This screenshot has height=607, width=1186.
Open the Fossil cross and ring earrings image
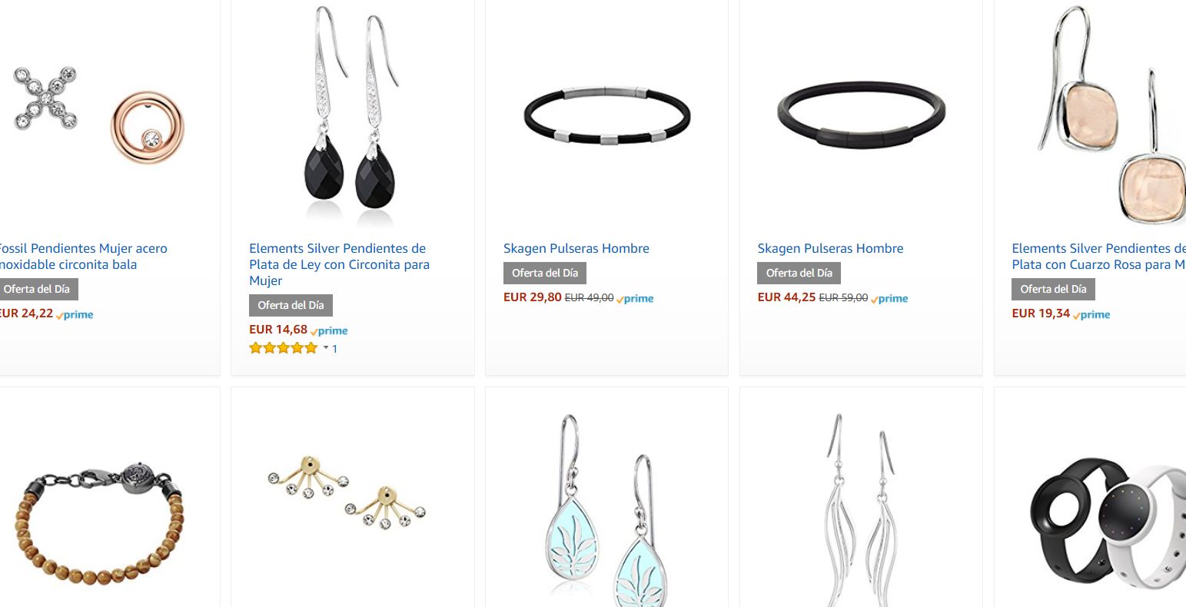[98, 115]
